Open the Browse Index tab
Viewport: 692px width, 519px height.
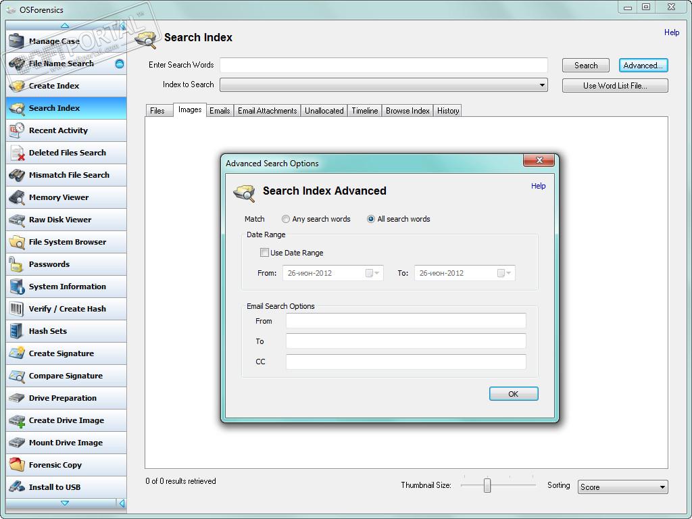(x=407, y=111)
